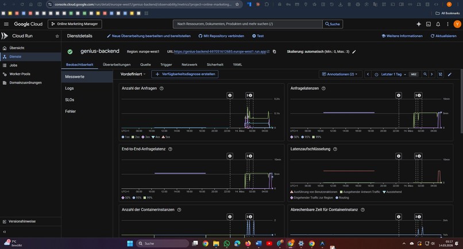Switch to the Überarbeitungen tab
Viewport: 463px width, 249px height.
pos(117,65)
